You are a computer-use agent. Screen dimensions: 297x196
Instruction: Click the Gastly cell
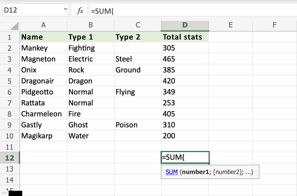(43, 125)
